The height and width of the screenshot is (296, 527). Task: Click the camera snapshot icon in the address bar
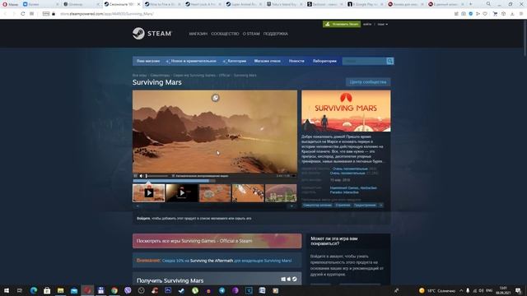[x=464, y=14]
